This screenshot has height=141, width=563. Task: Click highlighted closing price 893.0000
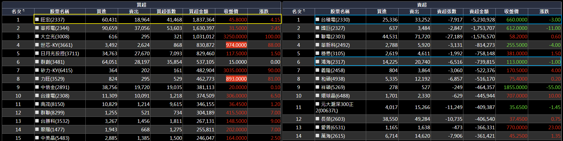tap(236, 79)
